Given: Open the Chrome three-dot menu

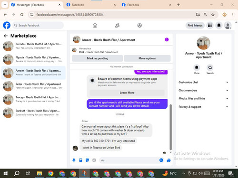Looking at the screenshot, I should pyautogui.click(x=233, y=15).
